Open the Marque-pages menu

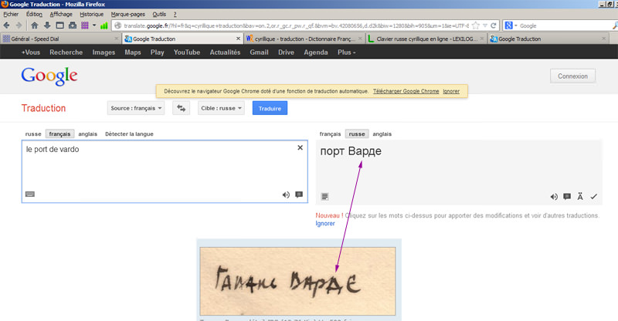[127, 14]
